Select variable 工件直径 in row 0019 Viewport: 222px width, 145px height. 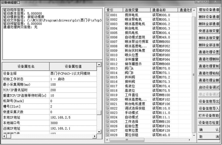coord(131,95)
